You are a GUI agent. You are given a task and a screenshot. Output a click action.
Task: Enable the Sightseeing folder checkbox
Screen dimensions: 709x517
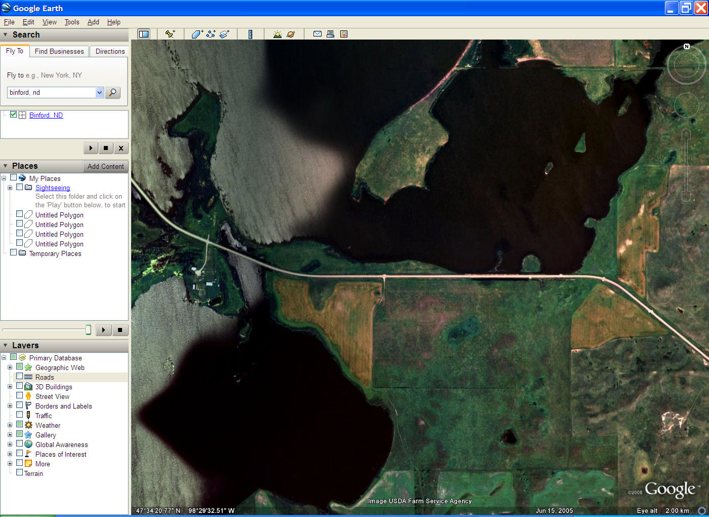pyautogui.click(x=19, y=187)
